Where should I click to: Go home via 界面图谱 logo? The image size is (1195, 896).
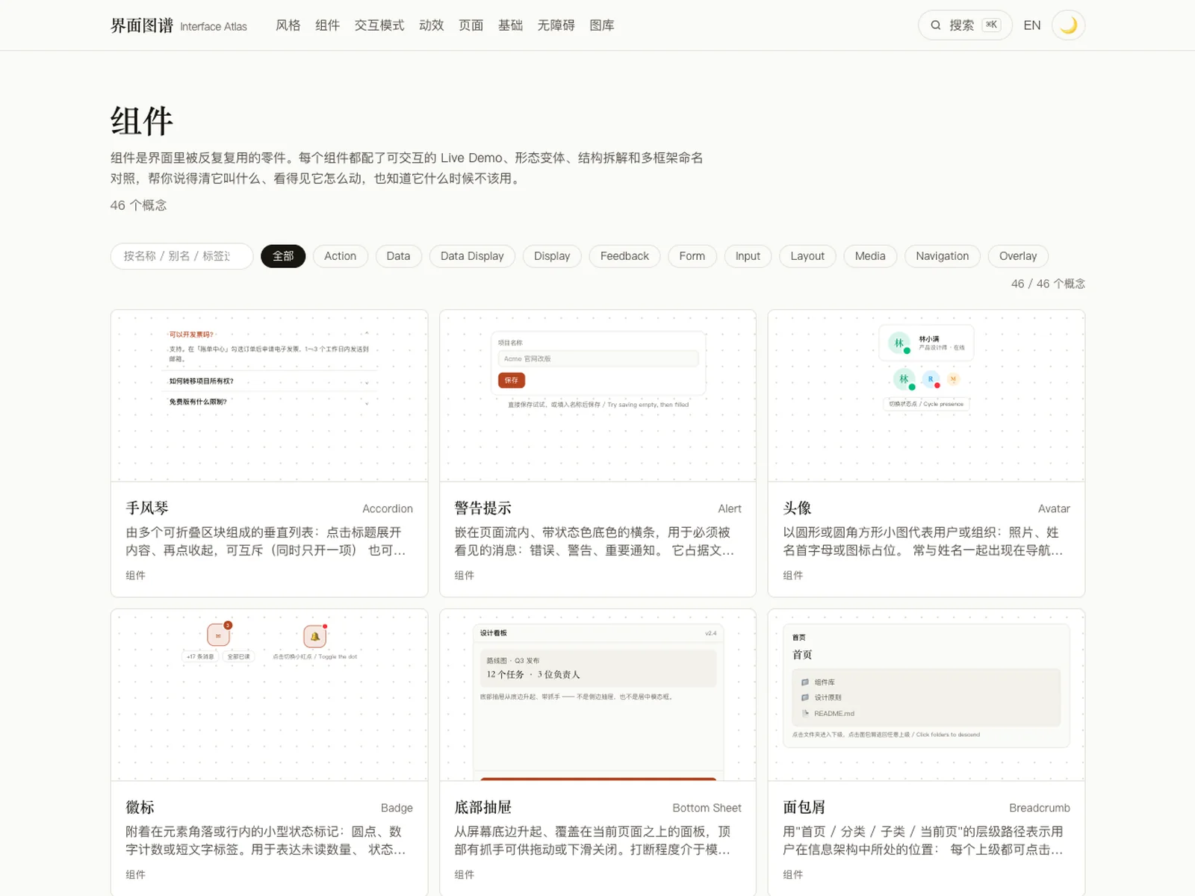[179, 25]
